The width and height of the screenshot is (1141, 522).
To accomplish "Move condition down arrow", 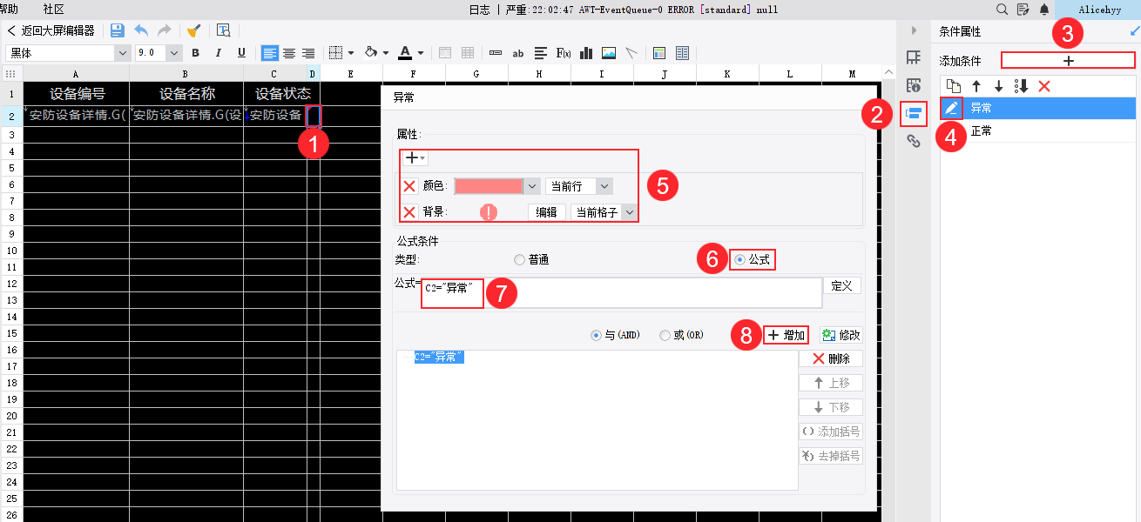I will click(999, 86).
